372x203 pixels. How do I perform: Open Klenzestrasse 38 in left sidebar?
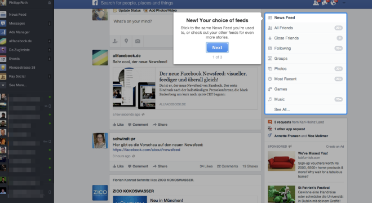[22, 68]
